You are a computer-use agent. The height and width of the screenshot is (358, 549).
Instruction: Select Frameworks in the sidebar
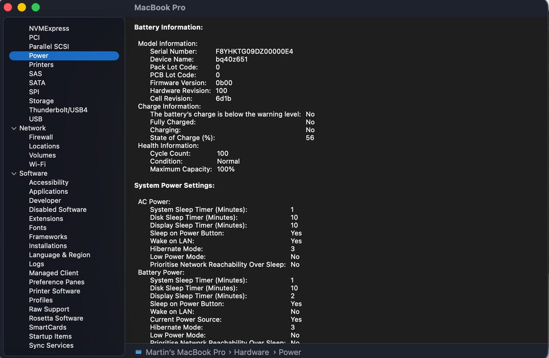[48, 237]
